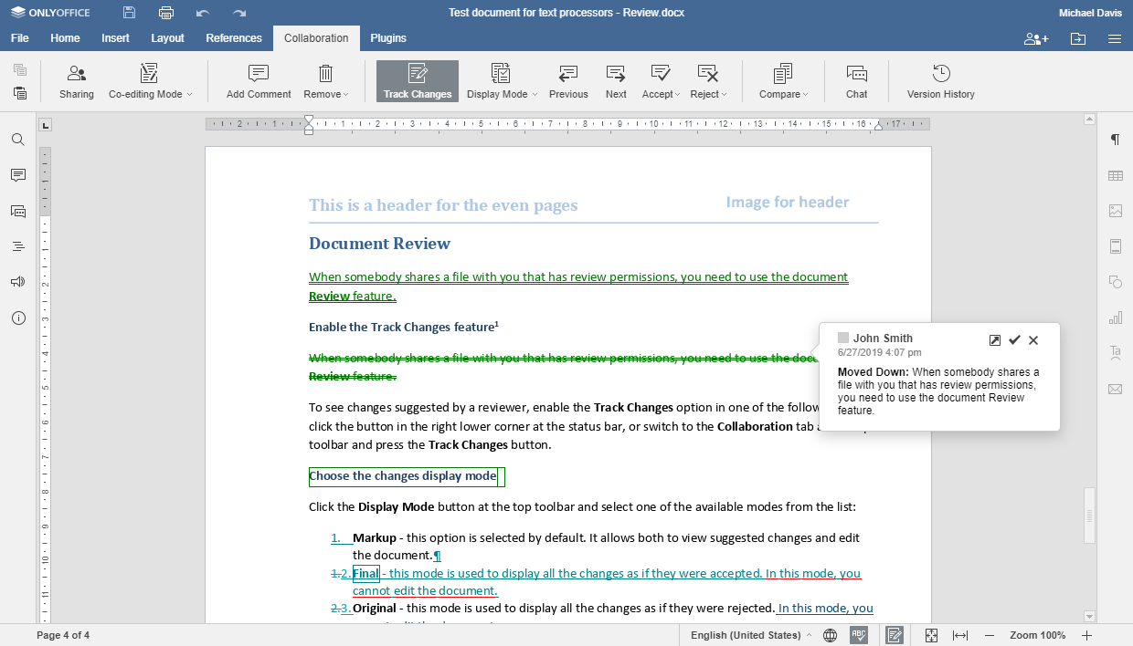The width and height of the screenshot is (1133, 646).
Task: Open header and footer settings icon
Action: pyautogui.click(x=1115, y=246)
